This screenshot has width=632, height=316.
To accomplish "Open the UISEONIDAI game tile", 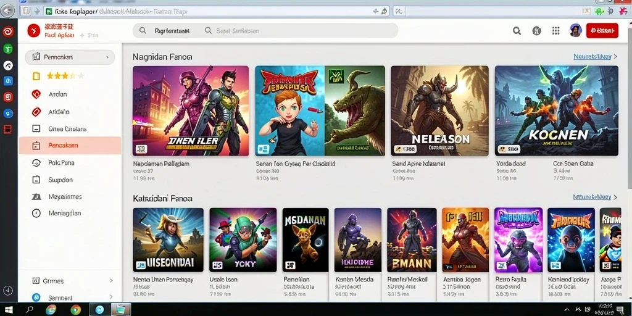I will 168,240.
